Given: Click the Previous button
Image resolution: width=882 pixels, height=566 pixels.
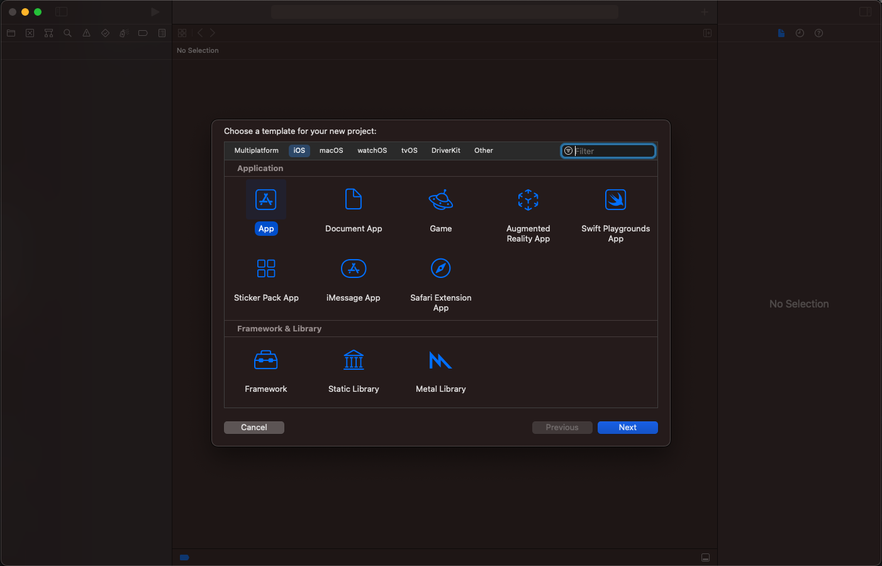Looking at the screenshot, I should (x=562, y=428).
